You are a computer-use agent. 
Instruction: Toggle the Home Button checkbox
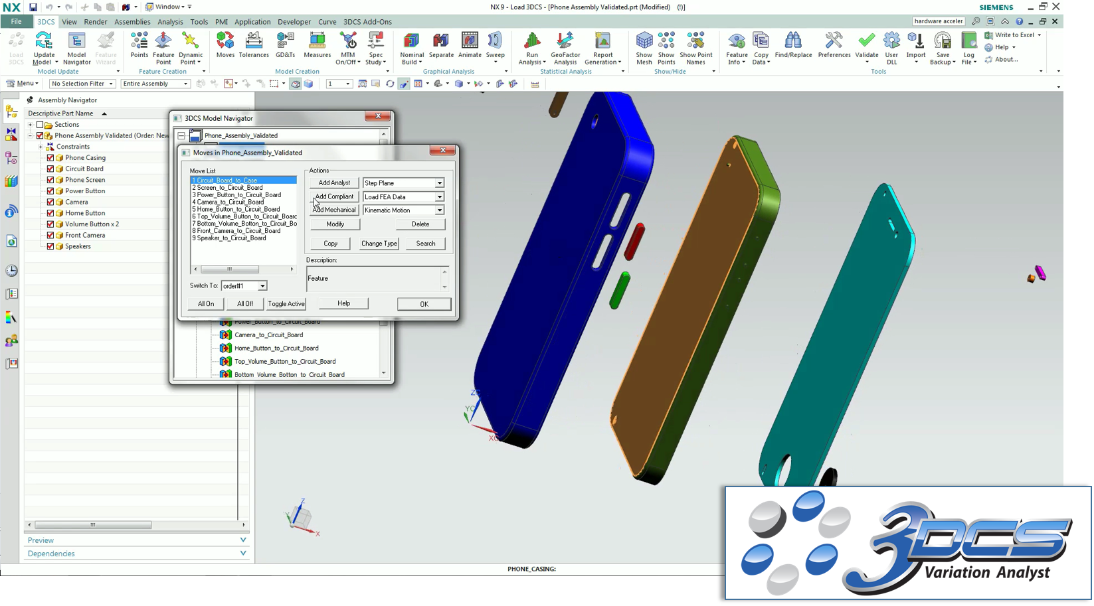click(x=50, y=213)
